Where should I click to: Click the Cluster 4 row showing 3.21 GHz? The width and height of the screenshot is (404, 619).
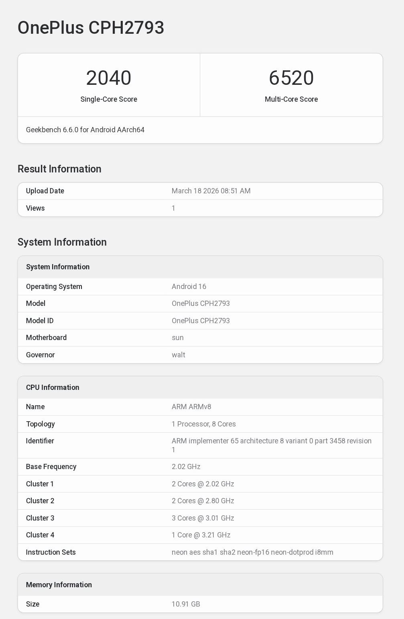[201, 535]
